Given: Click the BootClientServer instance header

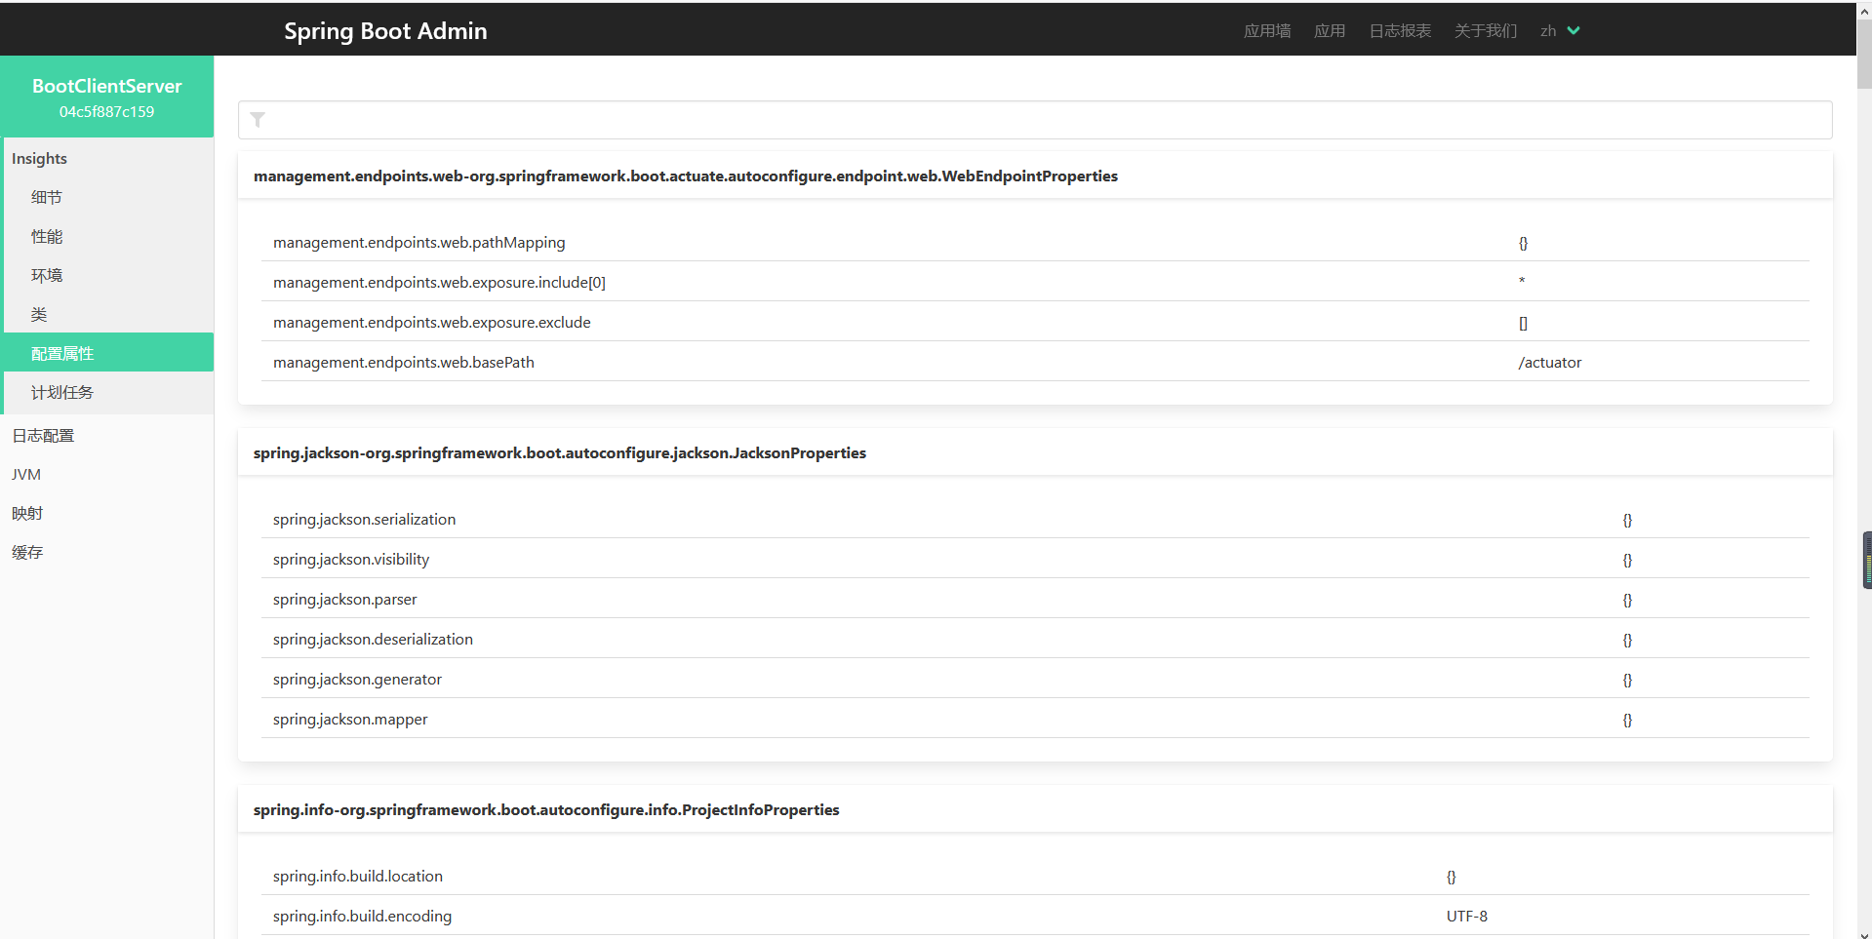Looking at the screenshot, I should coord(106,97).
